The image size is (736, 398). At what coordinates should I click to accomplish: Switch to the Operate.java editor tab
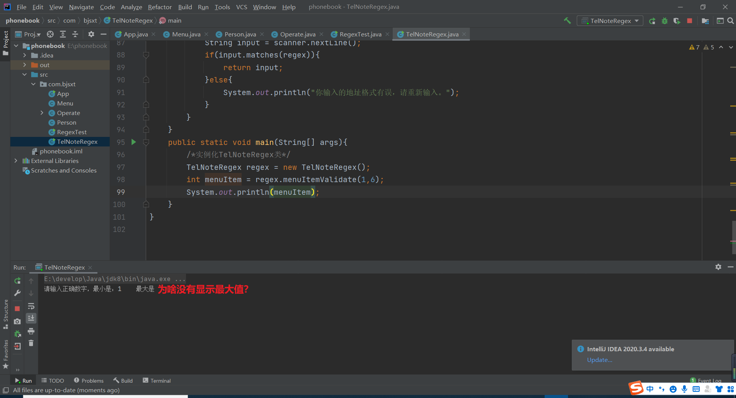click(x=298, y=34)
